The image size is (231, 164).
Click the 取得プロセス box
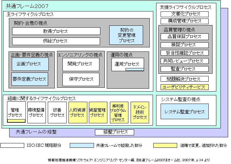[x=56, y=31]
